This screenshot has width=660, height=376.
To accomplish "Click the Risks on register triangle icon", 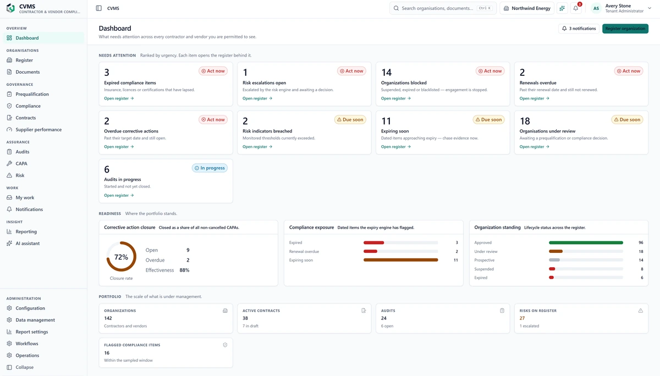I will point(641,311).
